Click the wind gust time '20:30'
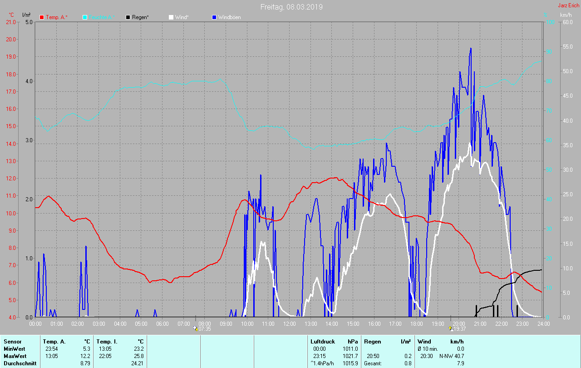 [x=427, y=356]
